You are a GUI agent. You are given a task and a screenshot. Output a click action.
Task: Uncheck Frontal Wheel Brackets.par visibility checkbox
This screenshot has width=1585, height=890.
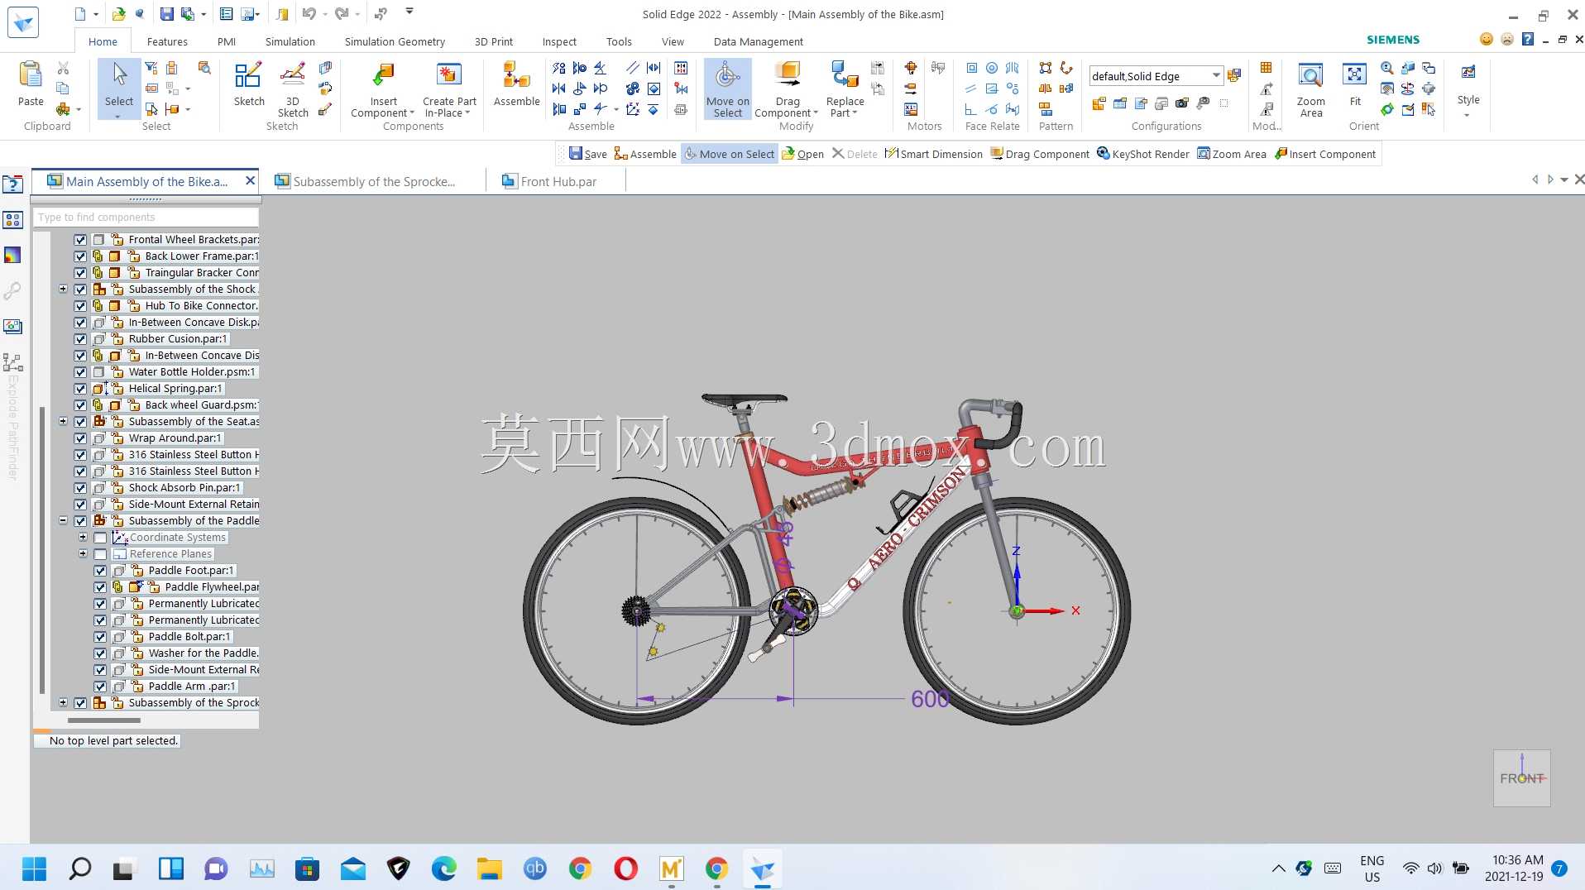point(80,240)
